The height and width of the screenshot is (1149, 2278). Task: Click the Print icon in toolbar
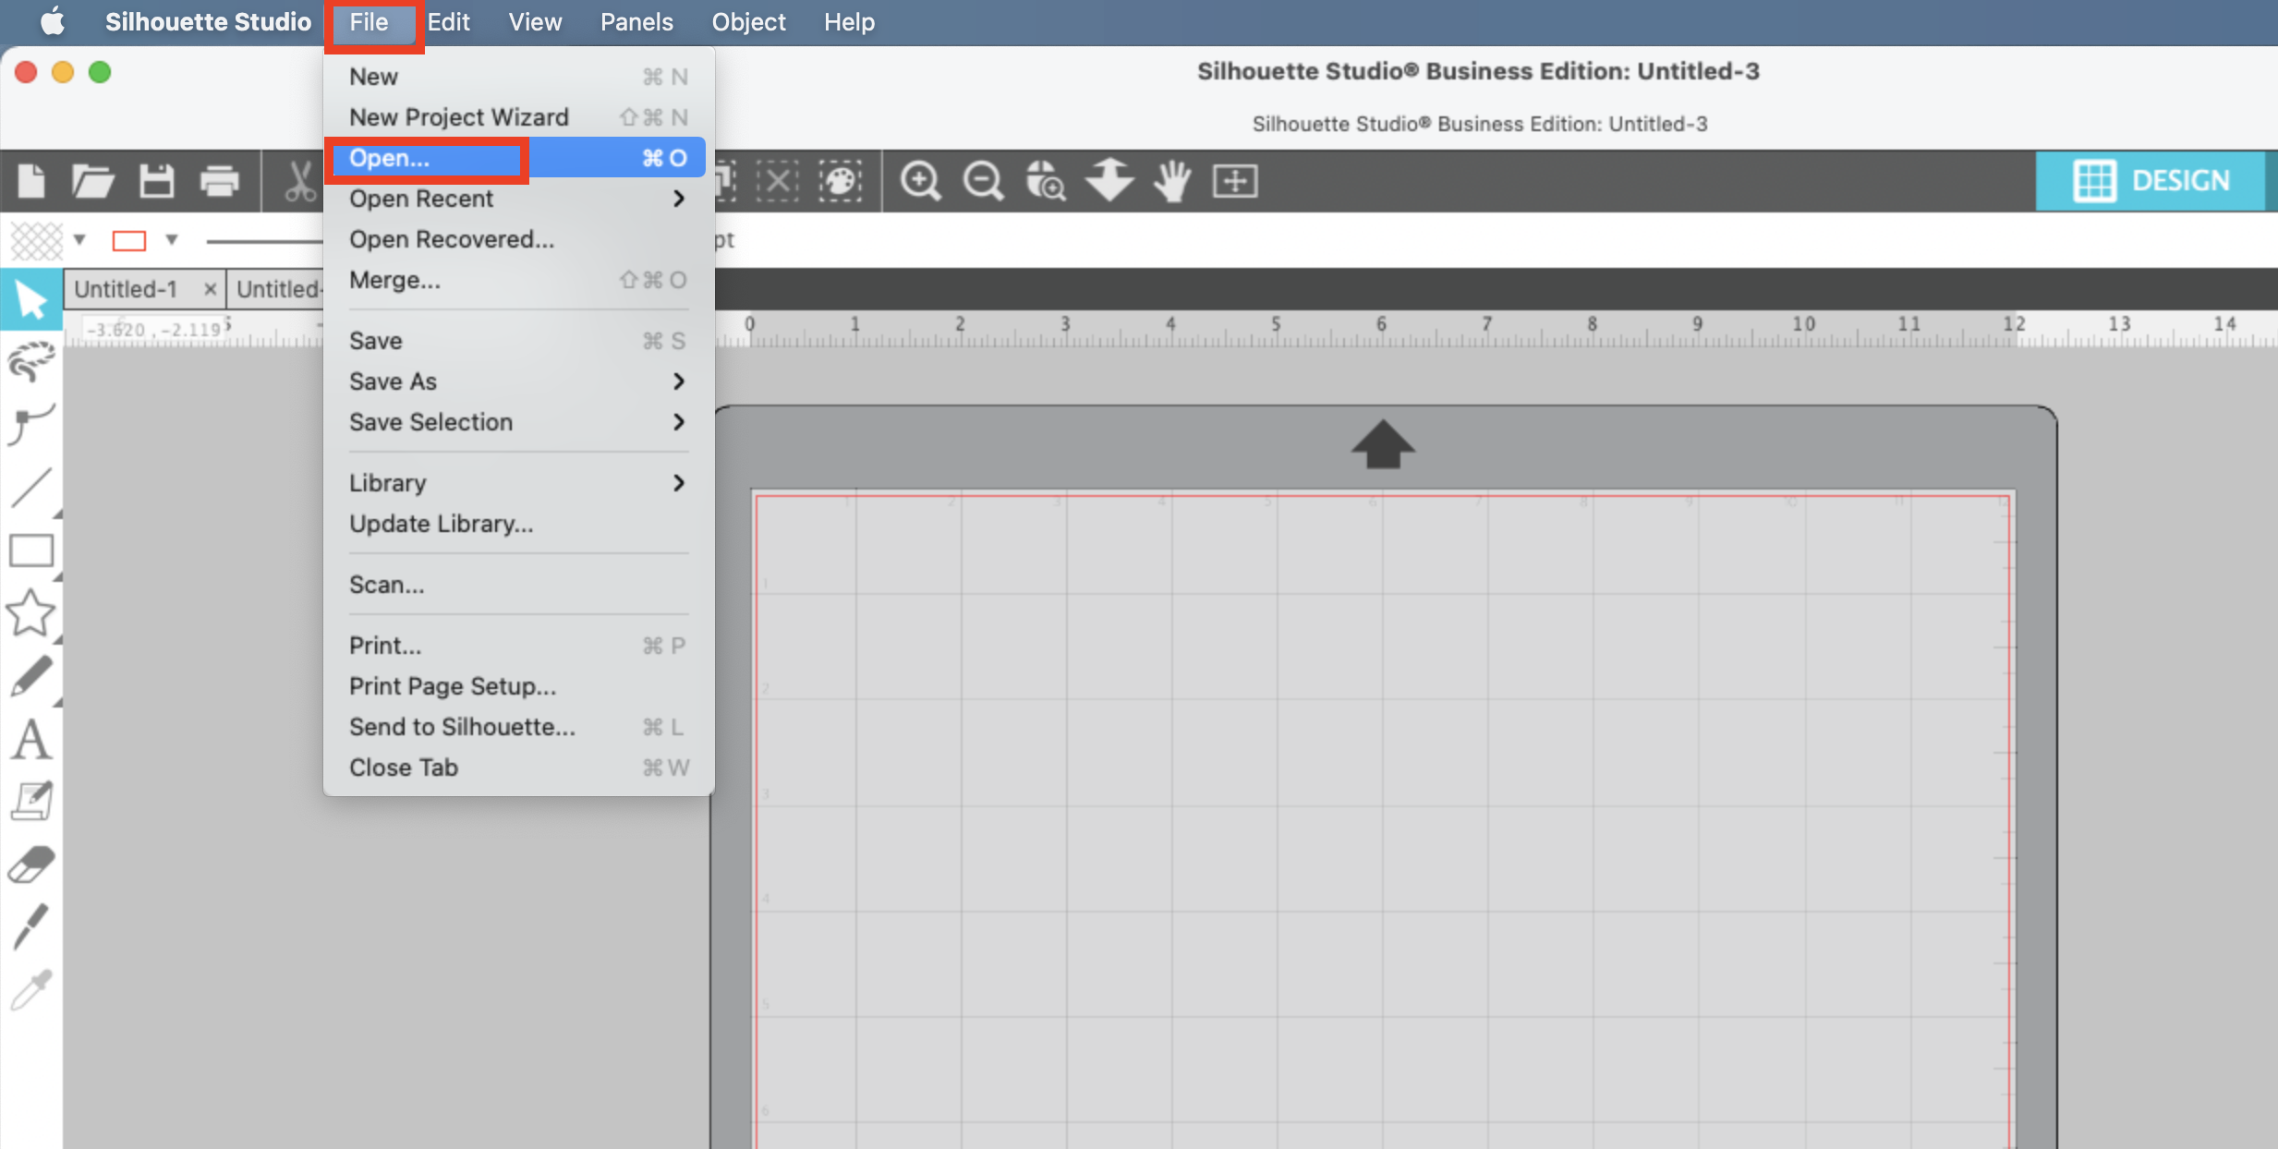coord(220,181)
